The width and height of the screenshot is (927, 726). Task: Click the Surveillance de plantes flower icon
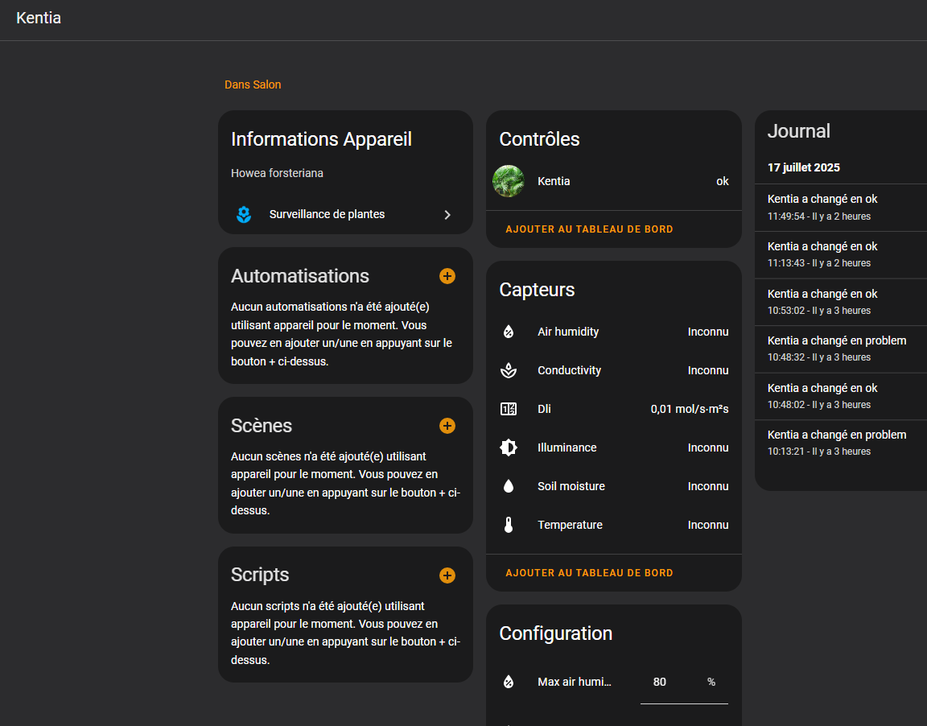(x=244, y=215)
